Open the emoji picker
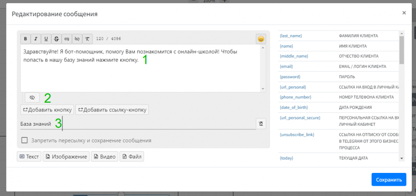416x196 pixels. point(261,39)
